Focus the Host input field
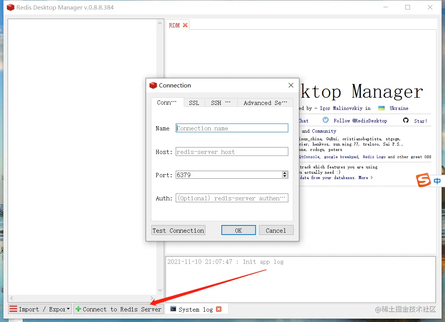Viewport: 445px width, 322px height. coord(232,152)
